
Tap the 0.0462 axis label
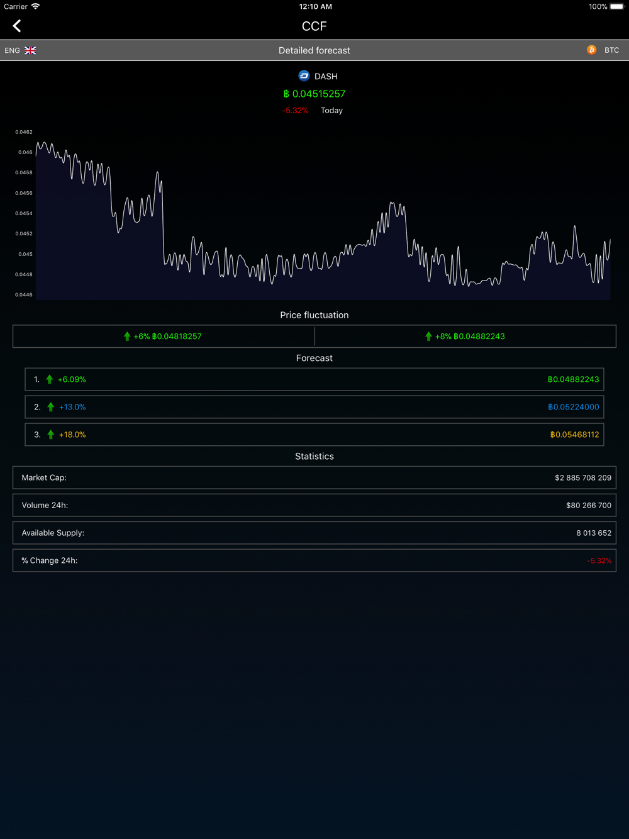coord(24,132)
